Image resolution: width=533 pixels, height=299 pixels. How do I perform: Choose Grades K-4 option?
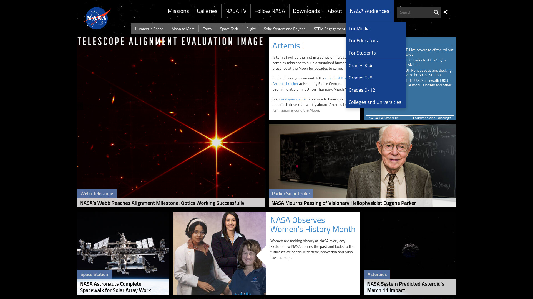point(376,66)
